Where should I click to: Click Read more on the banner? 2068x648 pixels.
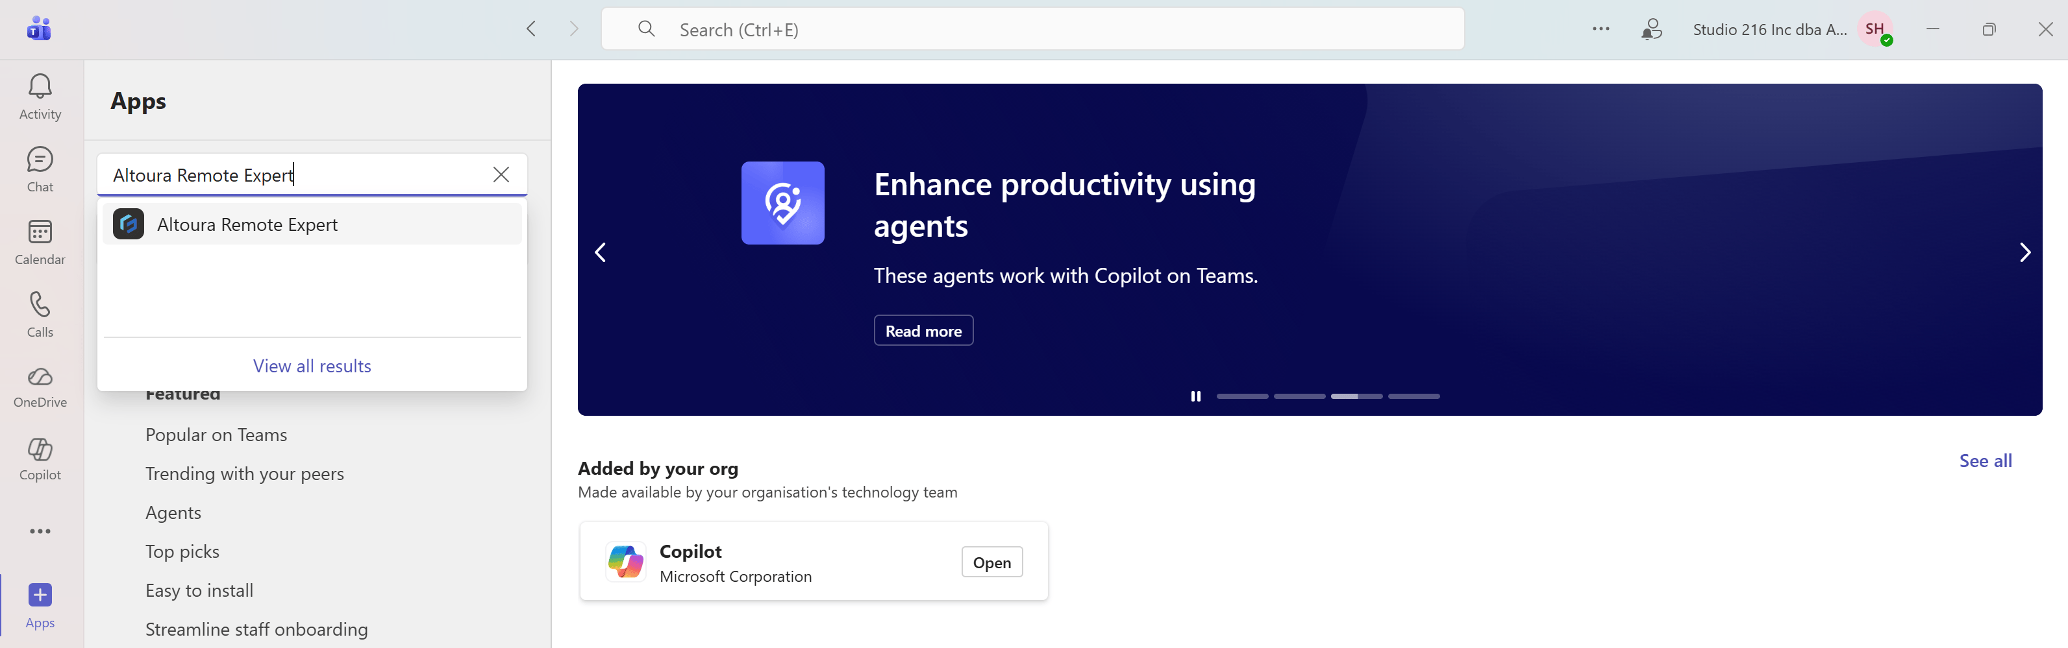click(923, 330)
